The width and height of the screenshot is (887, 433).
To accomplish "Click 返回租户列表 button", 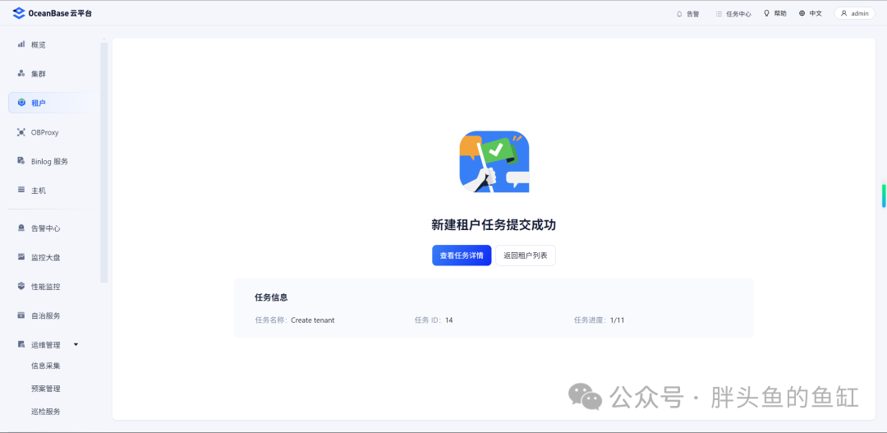I will tap(526, 256).
